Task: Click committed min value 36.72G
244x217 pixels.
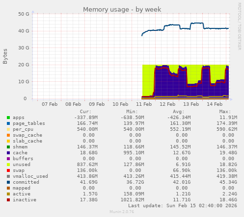Action: [135, 182]
